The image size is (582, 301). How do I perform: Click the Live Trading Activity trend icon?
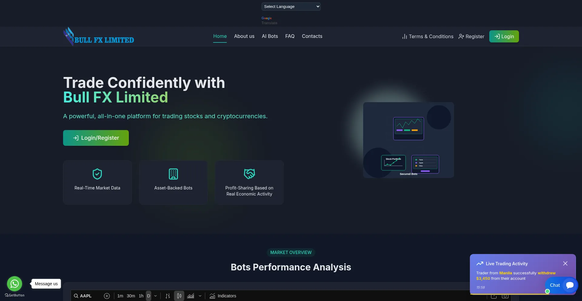click(480, 263)
